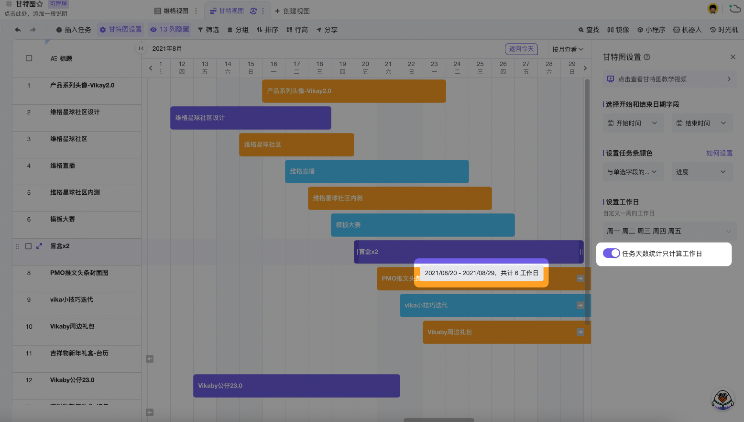The image size is (744, 422).
Task: Check the select-all checkbox in header
Action: pyautogui.click(x=29, y=58)
